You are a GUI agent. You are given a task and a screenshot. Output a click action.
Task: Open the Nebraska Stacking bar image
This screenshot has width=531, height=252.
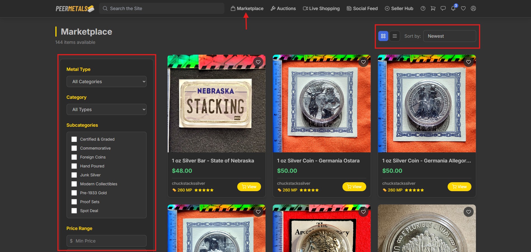pos(217,104)
